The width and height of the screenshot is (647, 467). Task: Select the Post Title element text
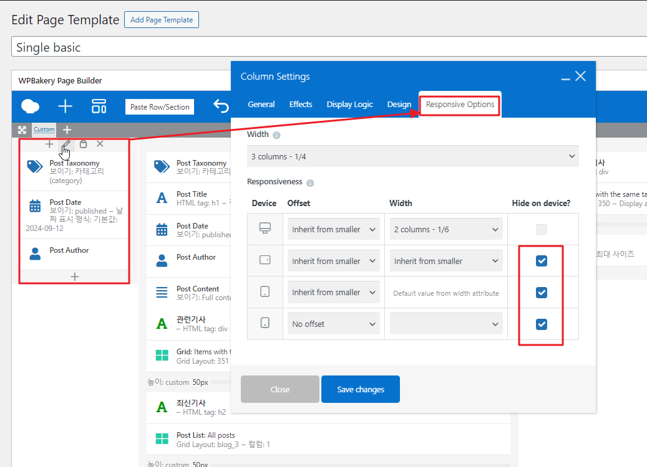(x=192, y=194)
